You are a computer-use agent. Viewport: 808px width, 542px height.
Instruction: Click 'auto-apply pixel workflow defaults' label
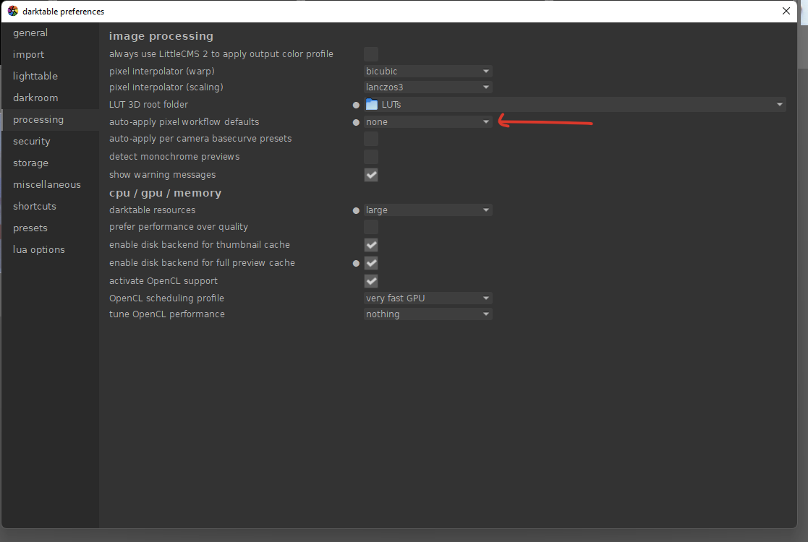pyautogui.click(x=184, y=122)
